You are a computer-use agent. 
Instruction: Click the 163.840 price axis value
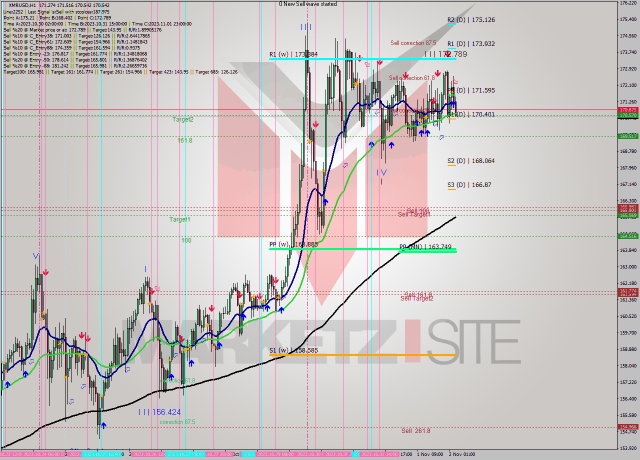[628, 250]
